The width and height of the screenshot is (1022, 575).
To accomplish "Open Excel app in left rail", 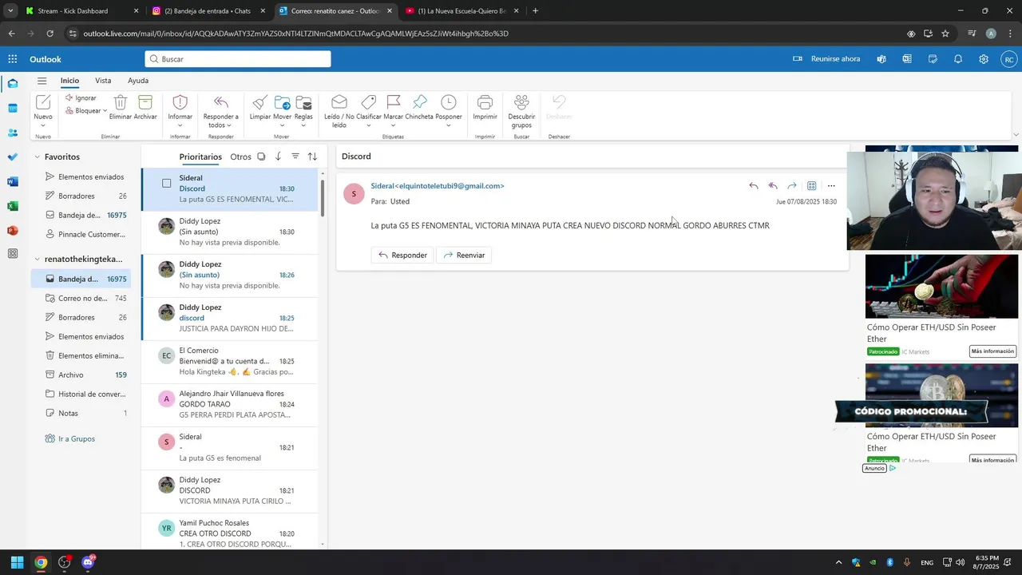I will [13, 206].
